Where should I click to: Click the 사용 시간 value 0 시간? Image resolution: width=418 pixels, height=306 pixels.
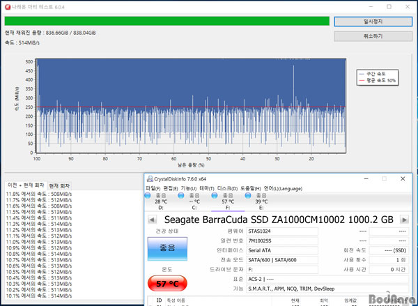tap(389, 270)
